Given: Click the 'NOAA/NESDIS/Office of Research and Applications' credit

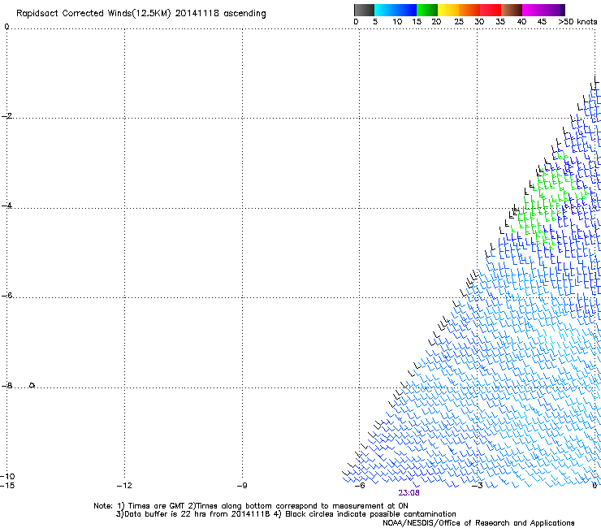Looking at the screenshot, I should 478,523.
